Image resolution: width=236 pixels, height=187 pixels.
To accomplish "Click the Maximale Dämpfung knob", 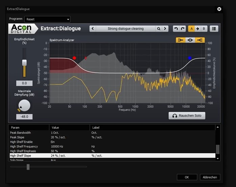I will pyautogui.click(x=24, y=106).
